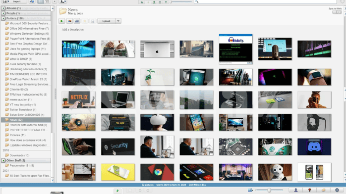Click sidebar scrollbar up arrow
Screen dimensions: 346x194
tap(53, 8)
